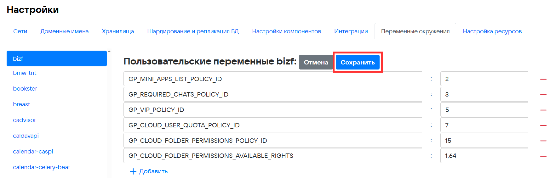The width and height of the screenshot is (556, 178).
Task: Delete the GP_CLOUD_FOLDER_PERMISSIONS_POLICY_ID row
Action: tap(543, 141)
